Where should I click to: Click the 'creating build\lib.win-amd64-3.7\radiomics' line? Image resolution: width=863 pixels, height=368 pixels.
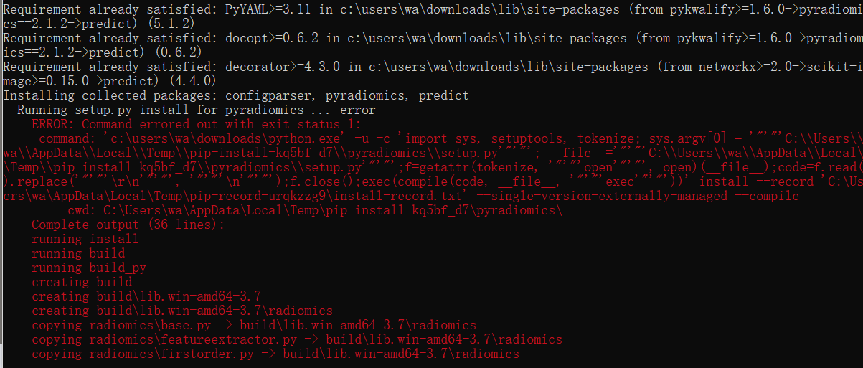pyautogui.click(x=181, y=311)
